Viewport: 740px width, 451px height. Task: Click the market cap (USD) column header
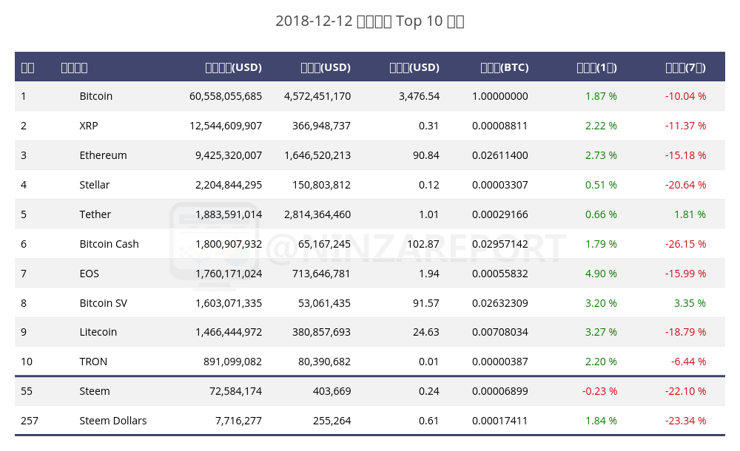pos(234,67)
